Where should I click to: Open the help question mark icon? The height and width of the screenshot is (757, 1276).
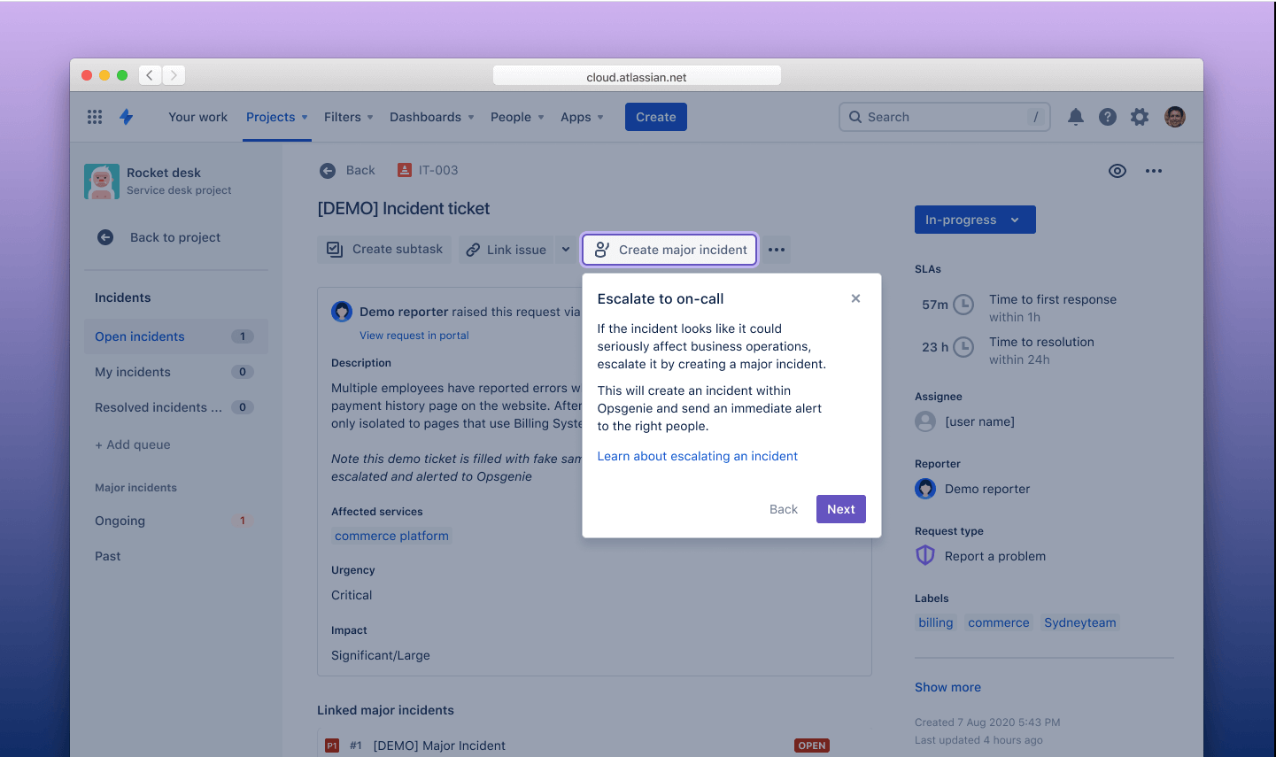tap(1107, 117)
